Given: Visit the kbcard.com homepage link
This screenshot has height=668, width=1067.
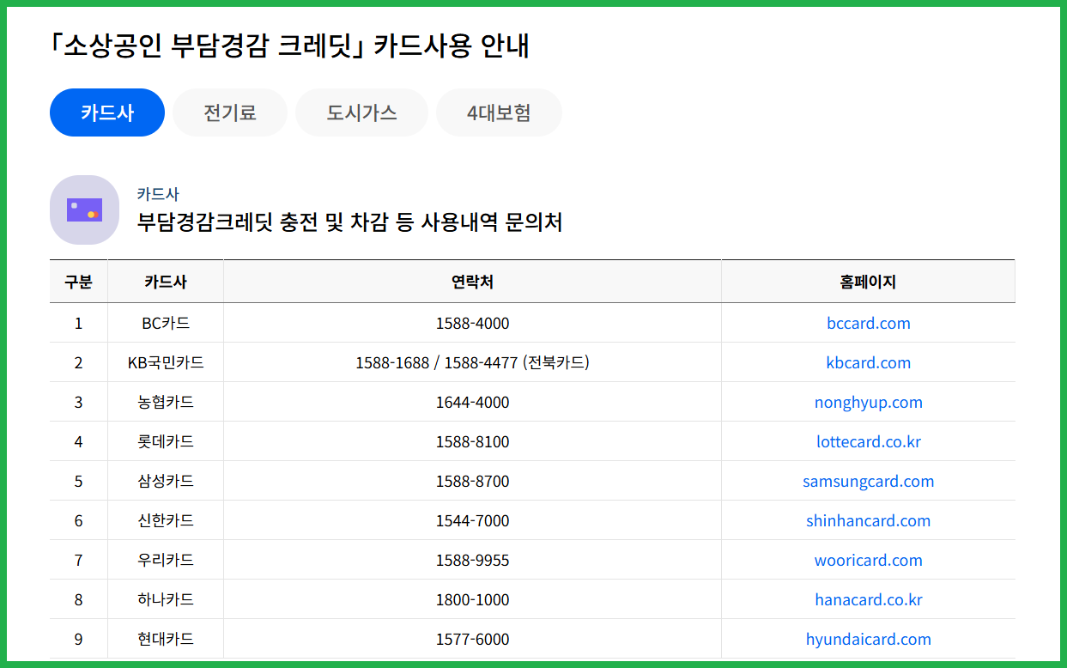Looking at the screenshot, I should pyautogui.click(x=869, y=362).
